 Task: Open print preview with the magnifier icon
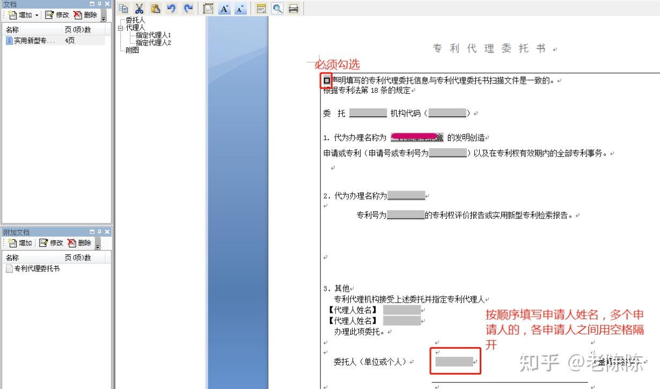click(x=277, y=9)
